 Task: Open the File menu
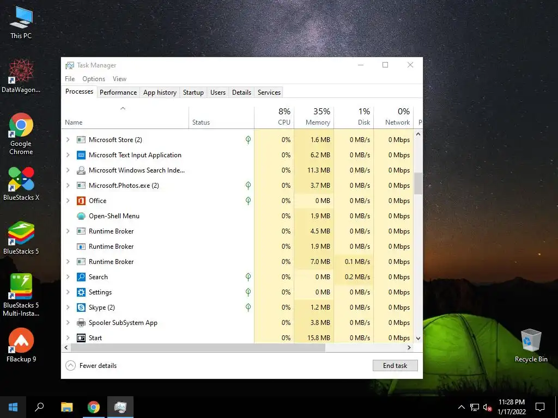[x=70, y=79]
